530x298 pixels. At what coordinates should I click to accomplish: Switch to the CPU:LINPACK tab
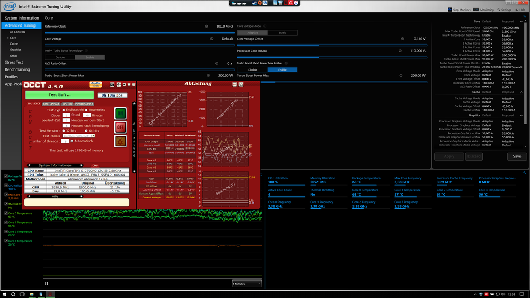[51, 104]
